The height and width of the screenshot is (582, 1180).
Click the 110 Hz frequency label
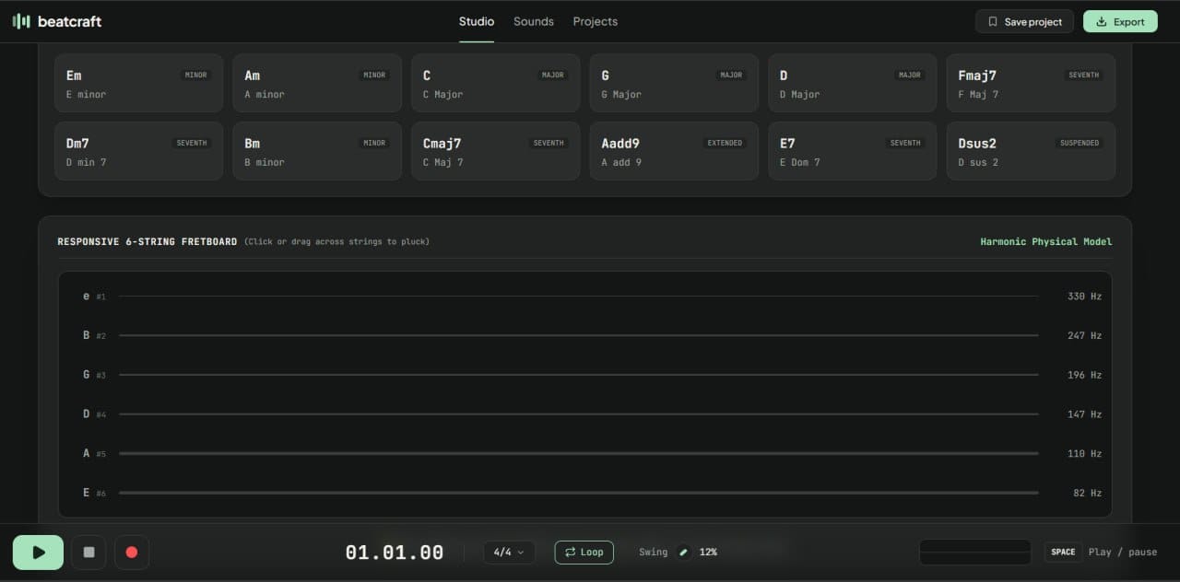click(x=1084, y=453)
